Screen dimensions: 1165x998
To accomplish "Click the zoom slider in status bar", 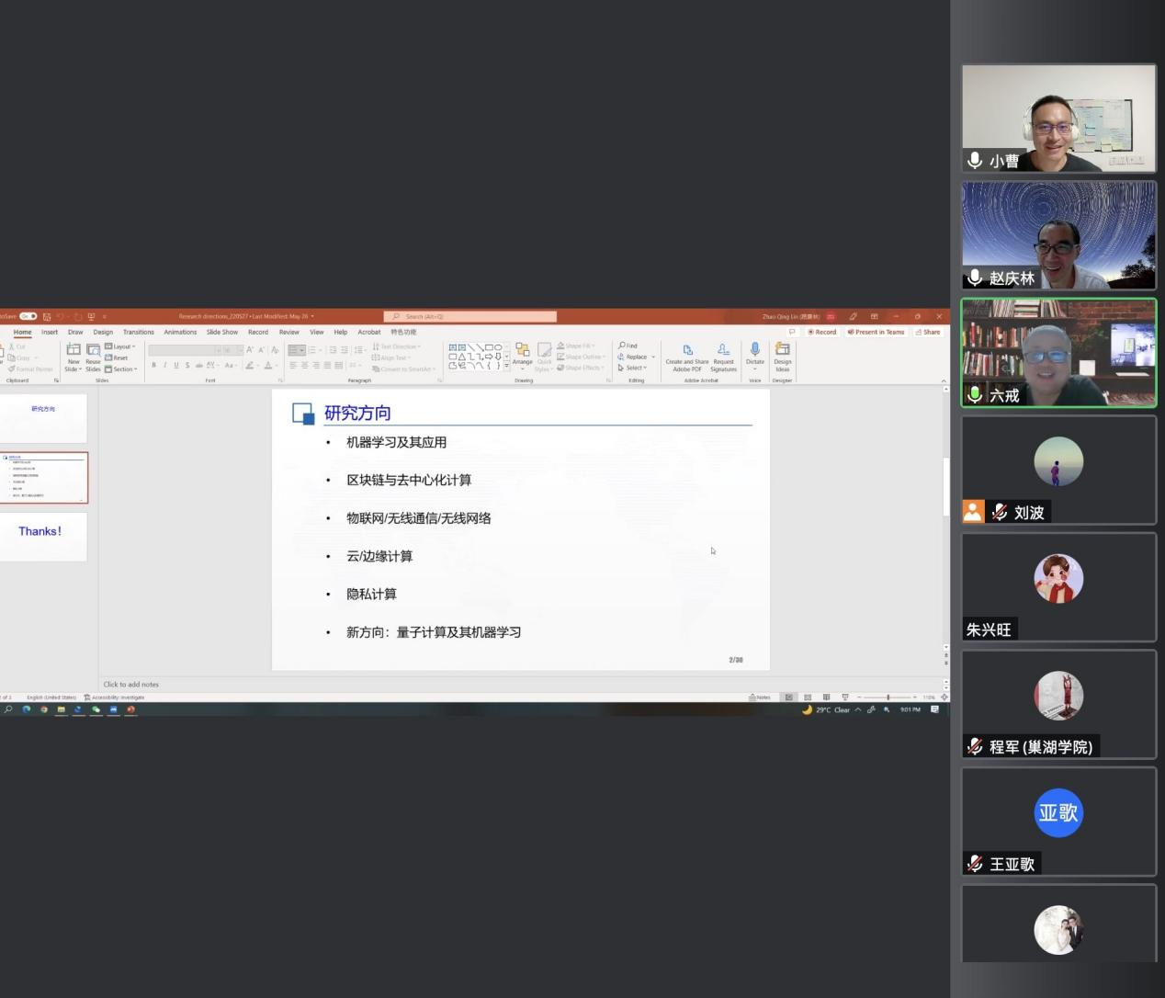I will (888, 697).
